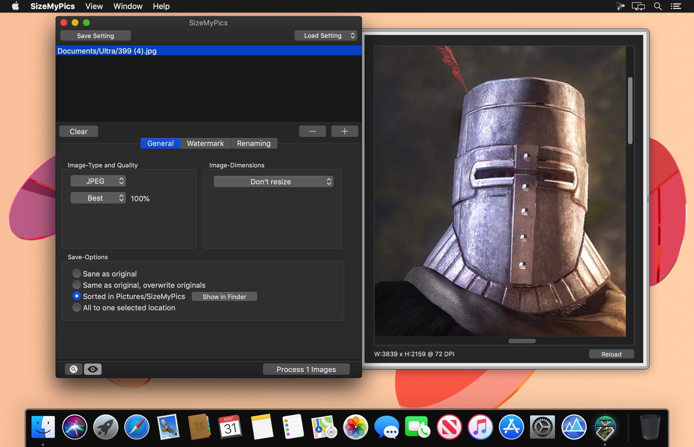Image resolution: width=694 pixels, height=447 pixels.
Task: Open the Renaming tab
Action: (x=254, y=143)
